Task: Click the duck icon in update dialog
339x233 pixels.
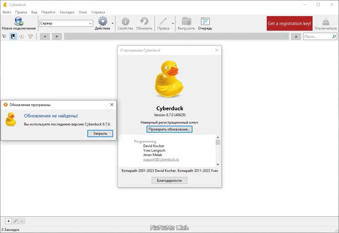Action: pos(11,119)
